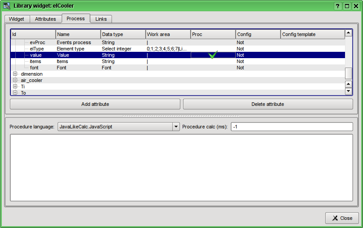Expand the dimension tree node
This screenshot has height=228, width=363.
[x=15, y=74]
